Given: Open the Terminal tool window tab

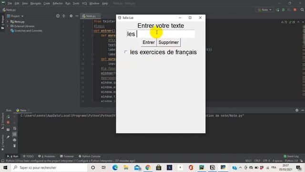Looking at the screenshot, I should [x=67, y=156].
